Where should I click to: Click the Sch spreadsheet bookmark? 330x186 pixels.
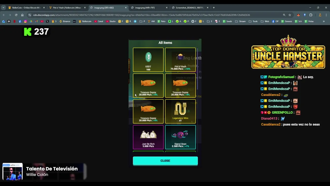[298, 21]
